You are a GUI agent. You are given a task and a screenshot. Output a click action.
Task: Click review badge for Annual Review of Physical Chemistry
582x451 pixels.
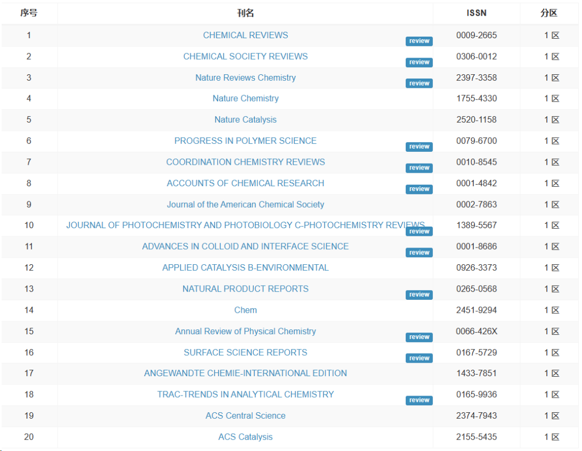[419, 337]
